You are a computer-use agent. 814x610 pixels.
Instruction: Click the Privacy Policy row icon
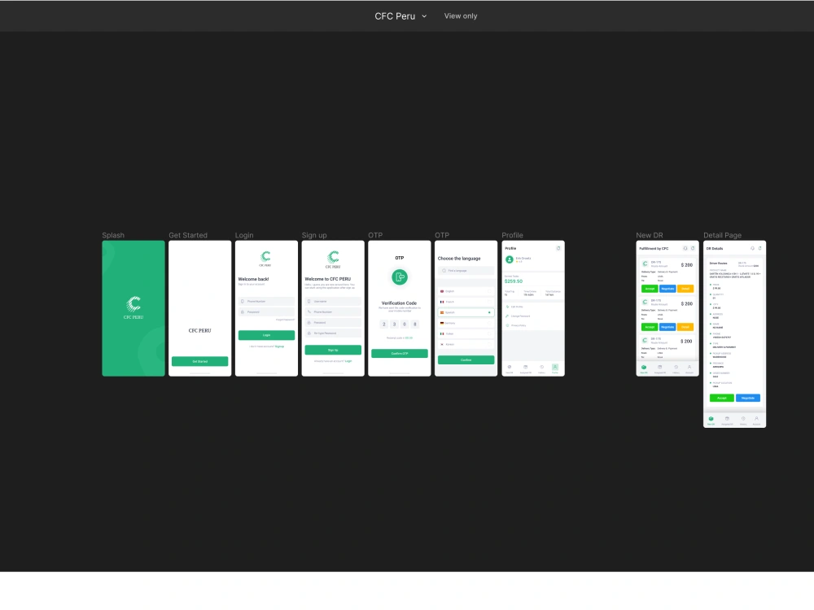(507, 325)
